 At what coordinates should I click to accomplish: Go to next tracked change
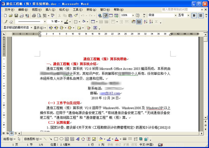[x=56, y=28]
